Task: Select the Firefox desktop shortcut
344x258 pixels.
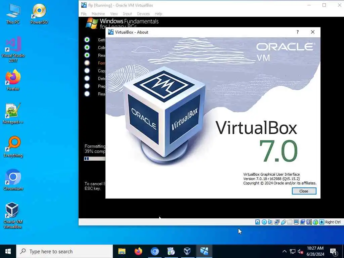Action: (x=13, y=80)
